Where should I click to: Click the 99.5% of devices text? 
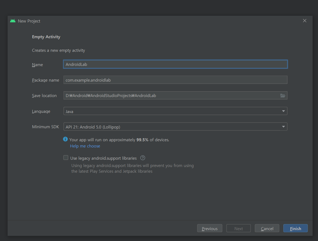click(153, 140)
